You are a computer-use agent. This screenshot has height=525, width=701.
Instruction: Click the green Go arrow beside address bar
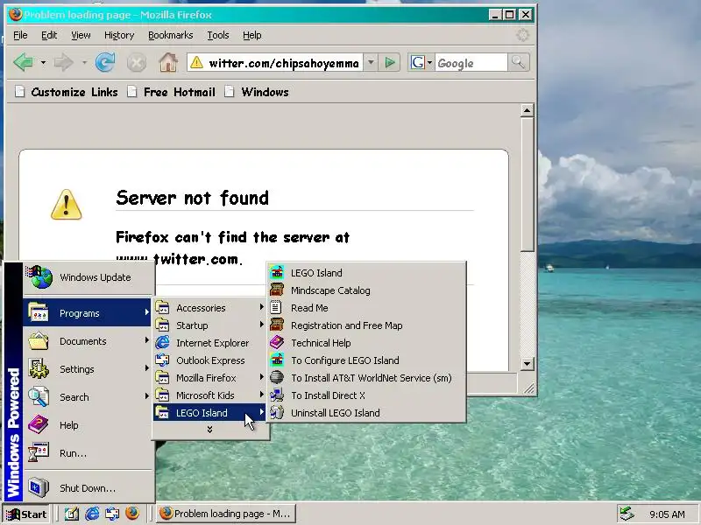[x=389, y=63]
